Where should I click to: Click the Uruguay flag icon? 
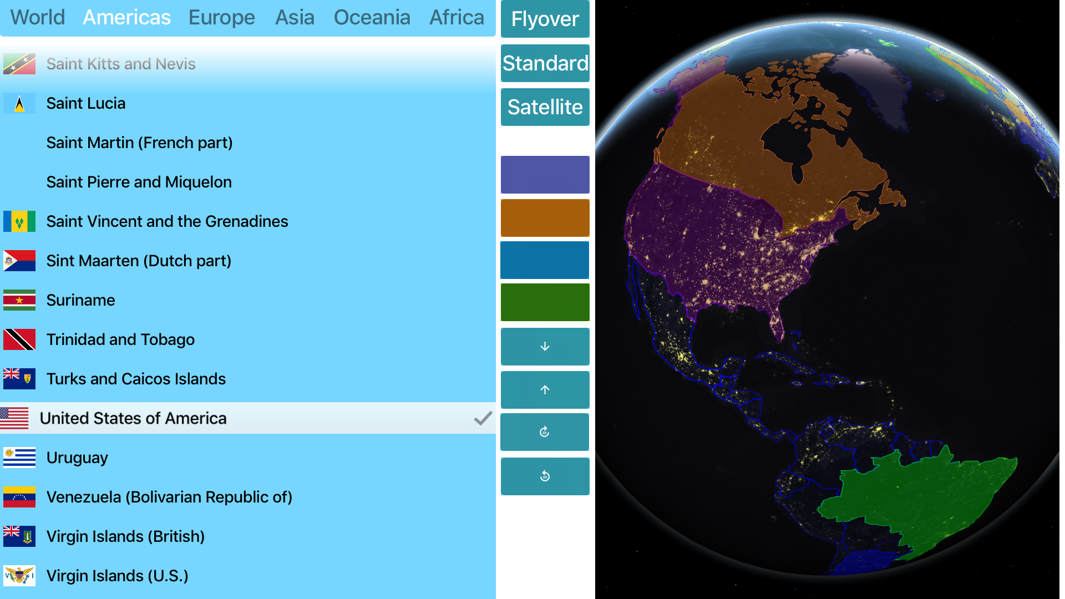pos(19,458)
